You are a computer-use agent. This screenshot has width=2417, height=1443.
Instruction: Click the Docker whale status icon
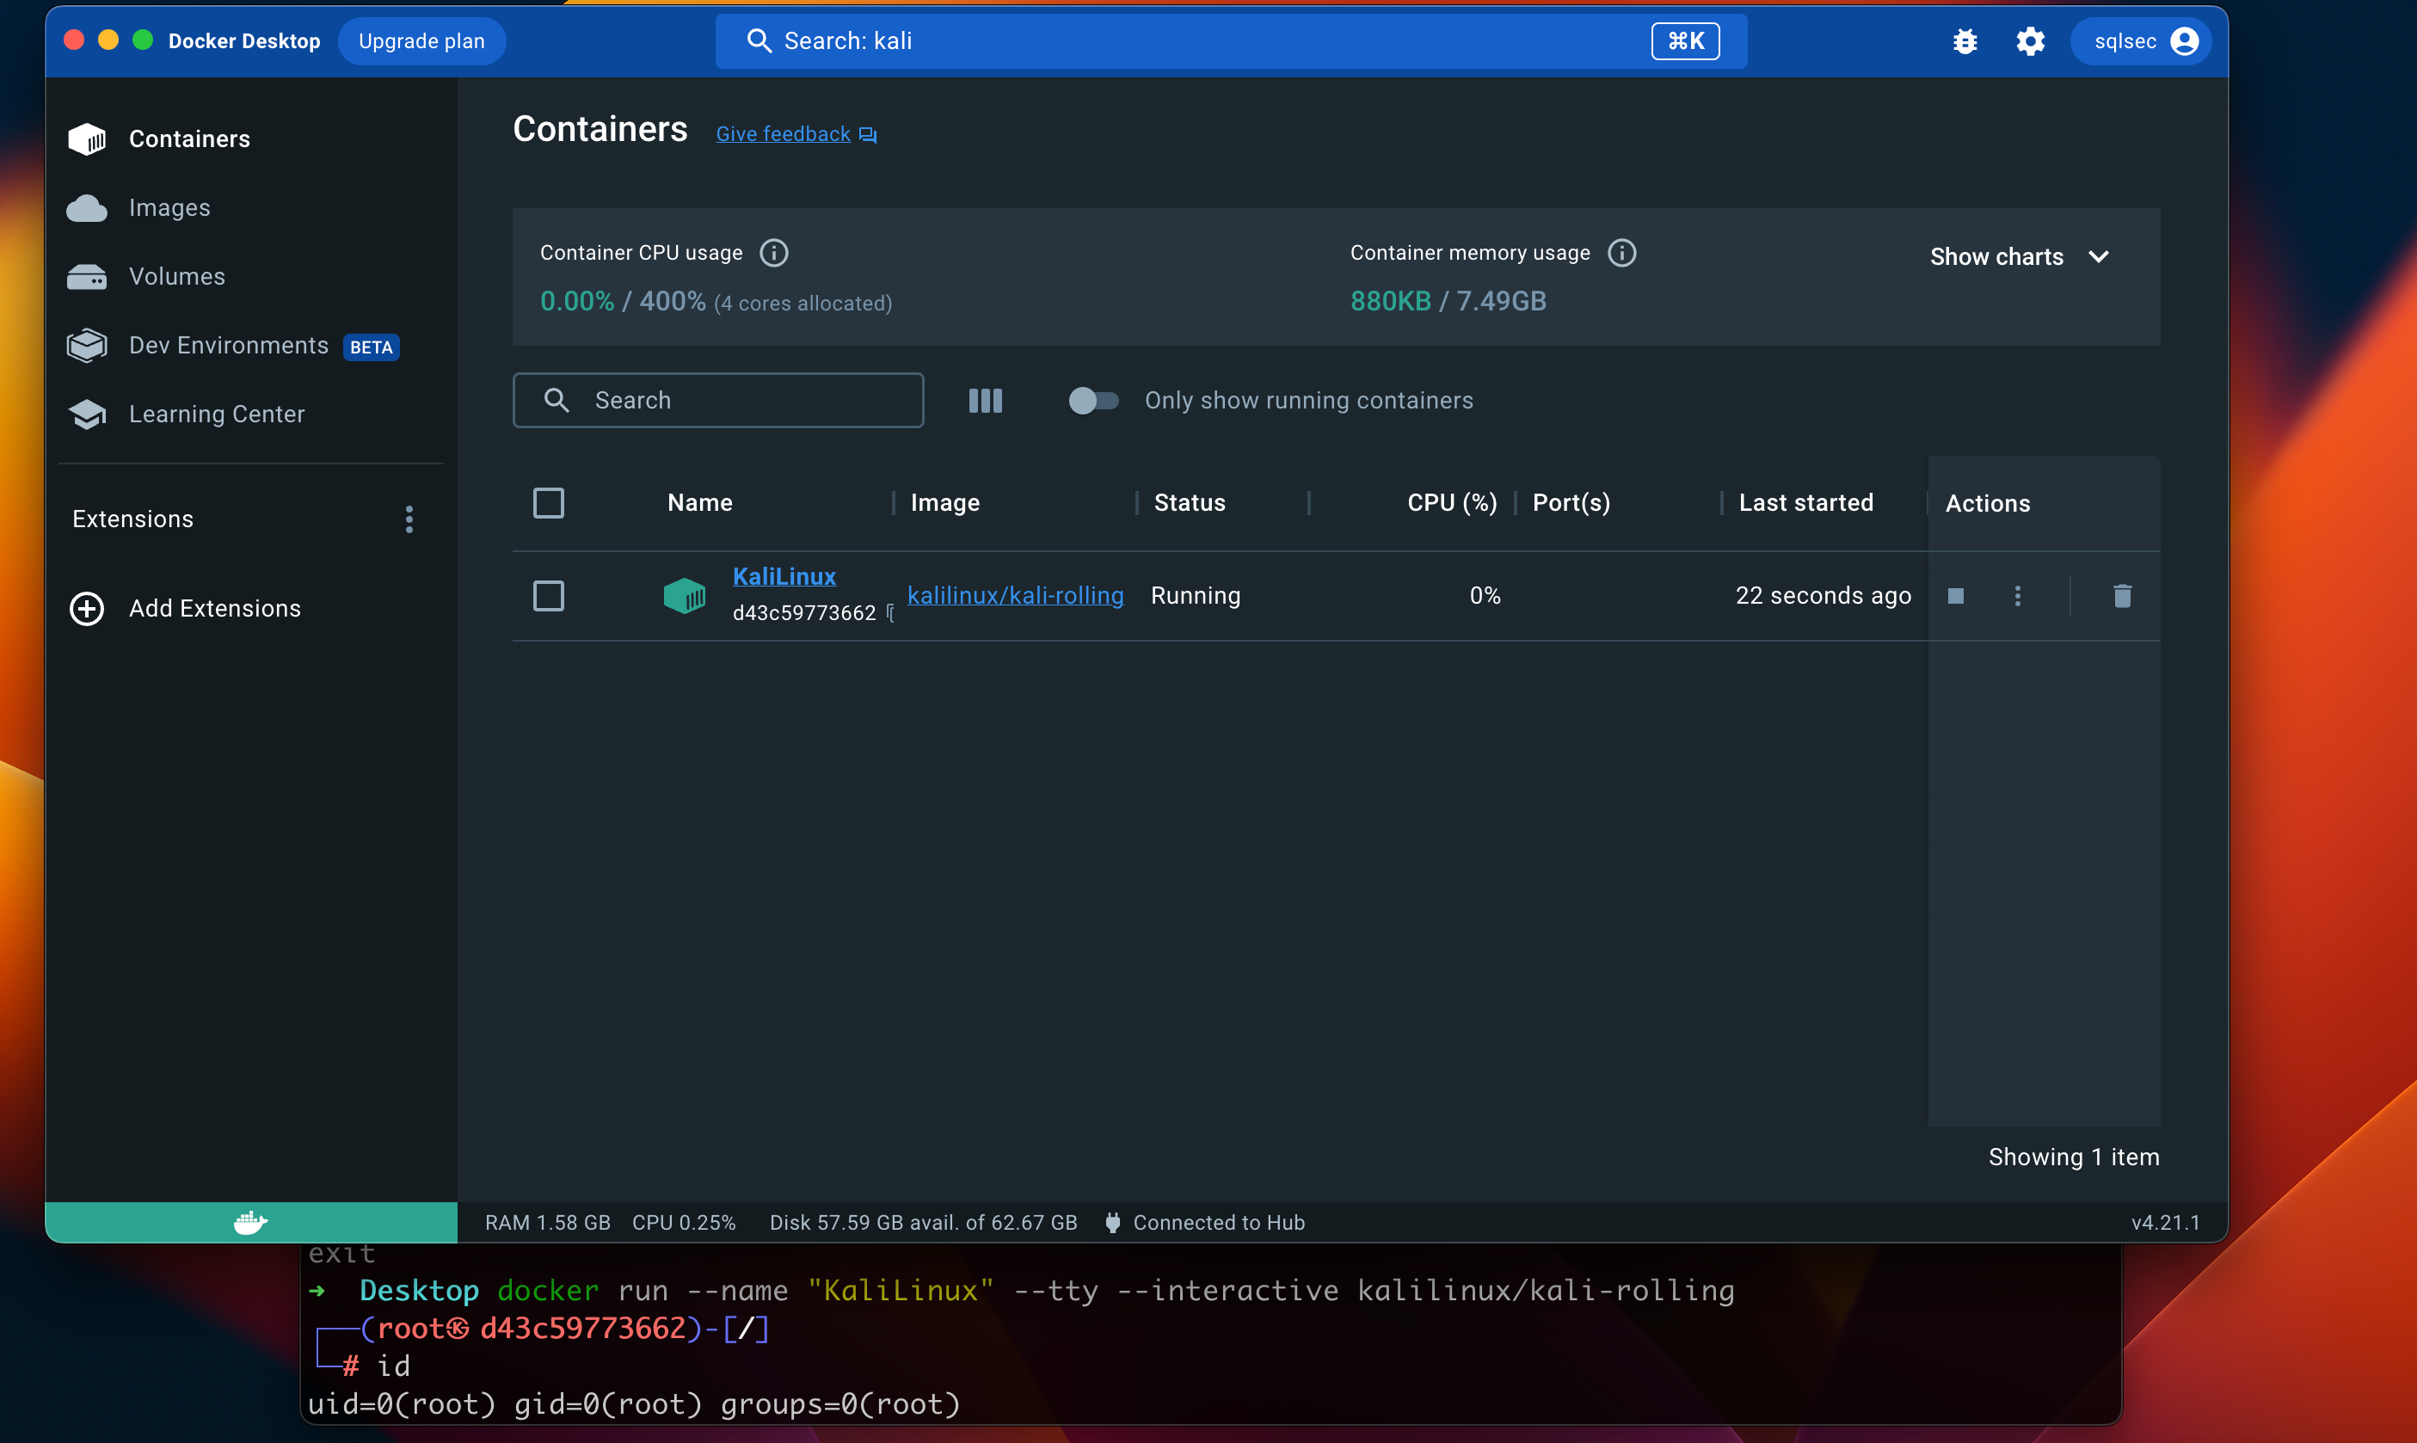(x=251, y=1222)
